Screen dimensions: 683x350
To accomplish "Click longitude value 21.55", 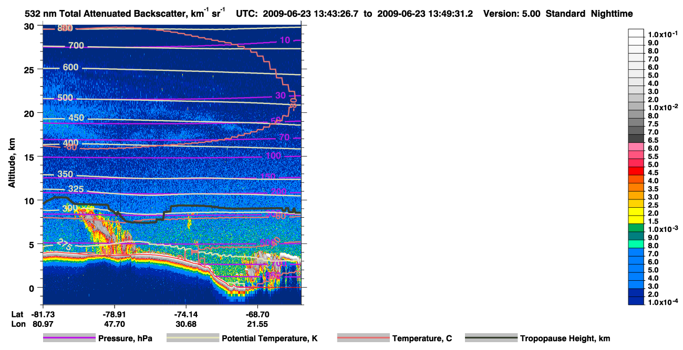I will click(258, 324).
